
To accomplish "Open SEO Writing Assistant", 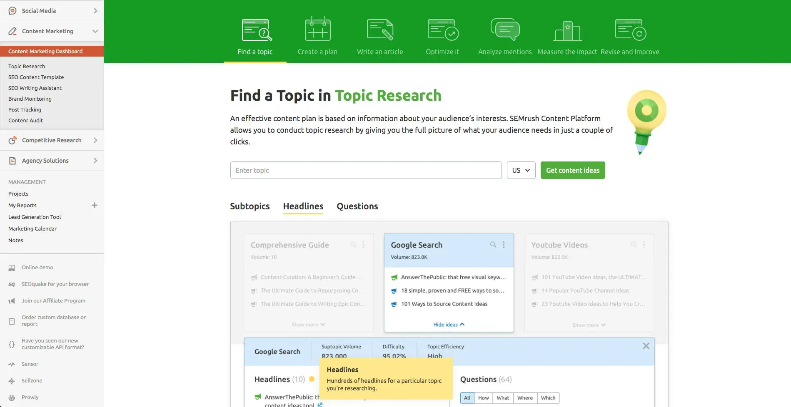I will 35,88.
